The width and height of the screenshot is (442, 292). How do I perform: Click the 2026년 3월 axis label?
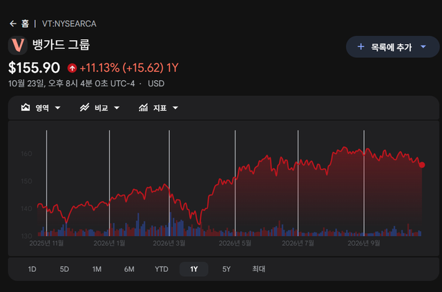pyautogui.click(x=169, y=243)
